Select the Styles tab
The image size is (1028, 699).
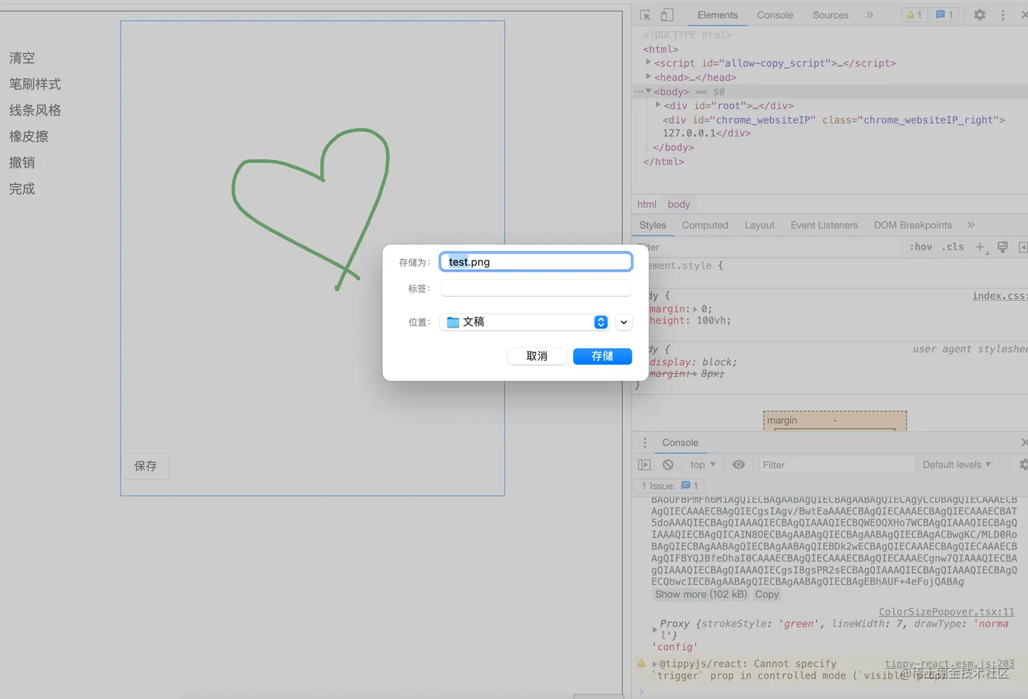coord(653,225)
